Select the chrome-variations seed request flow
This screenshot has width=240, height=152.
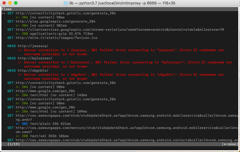116,30
